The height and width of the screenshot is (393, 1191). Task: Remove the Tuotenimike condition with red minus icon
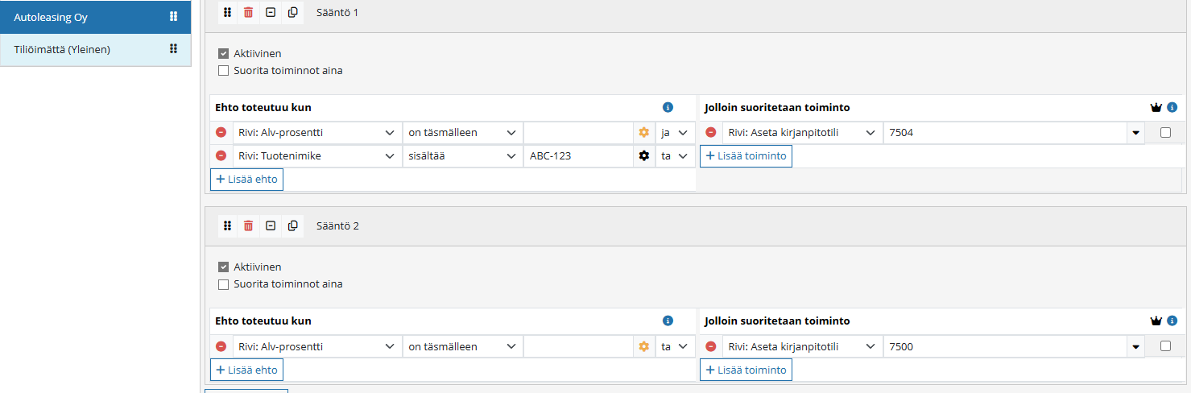point(221,156)
